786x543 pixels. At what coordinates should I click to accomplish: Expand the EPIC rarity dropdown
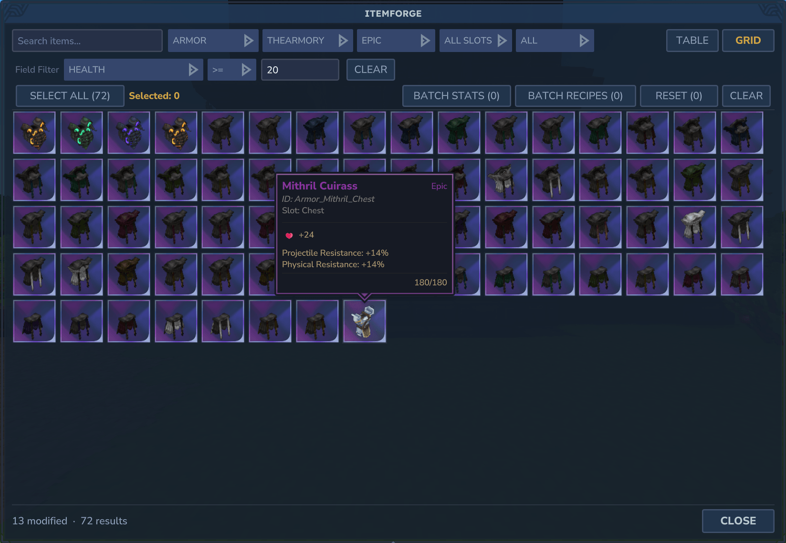(x=396, y=41)
